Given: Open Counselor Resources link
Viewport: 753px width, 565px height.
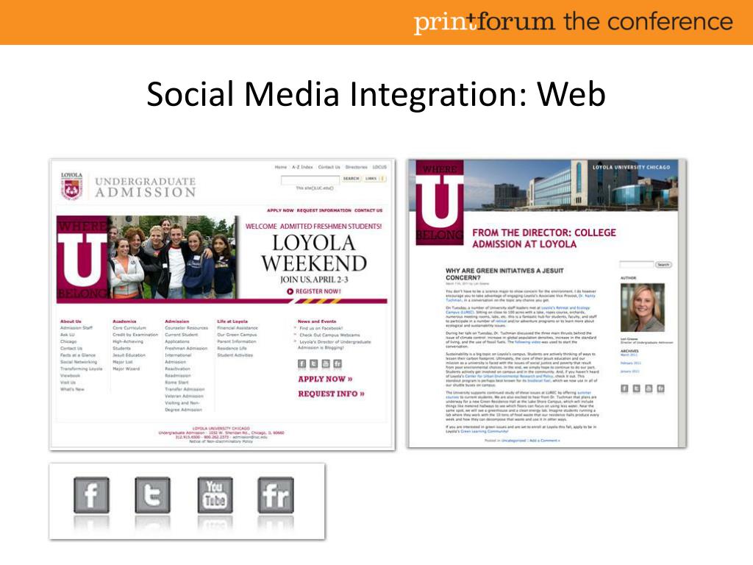Looking at the screenshot, I should [186, 327].
